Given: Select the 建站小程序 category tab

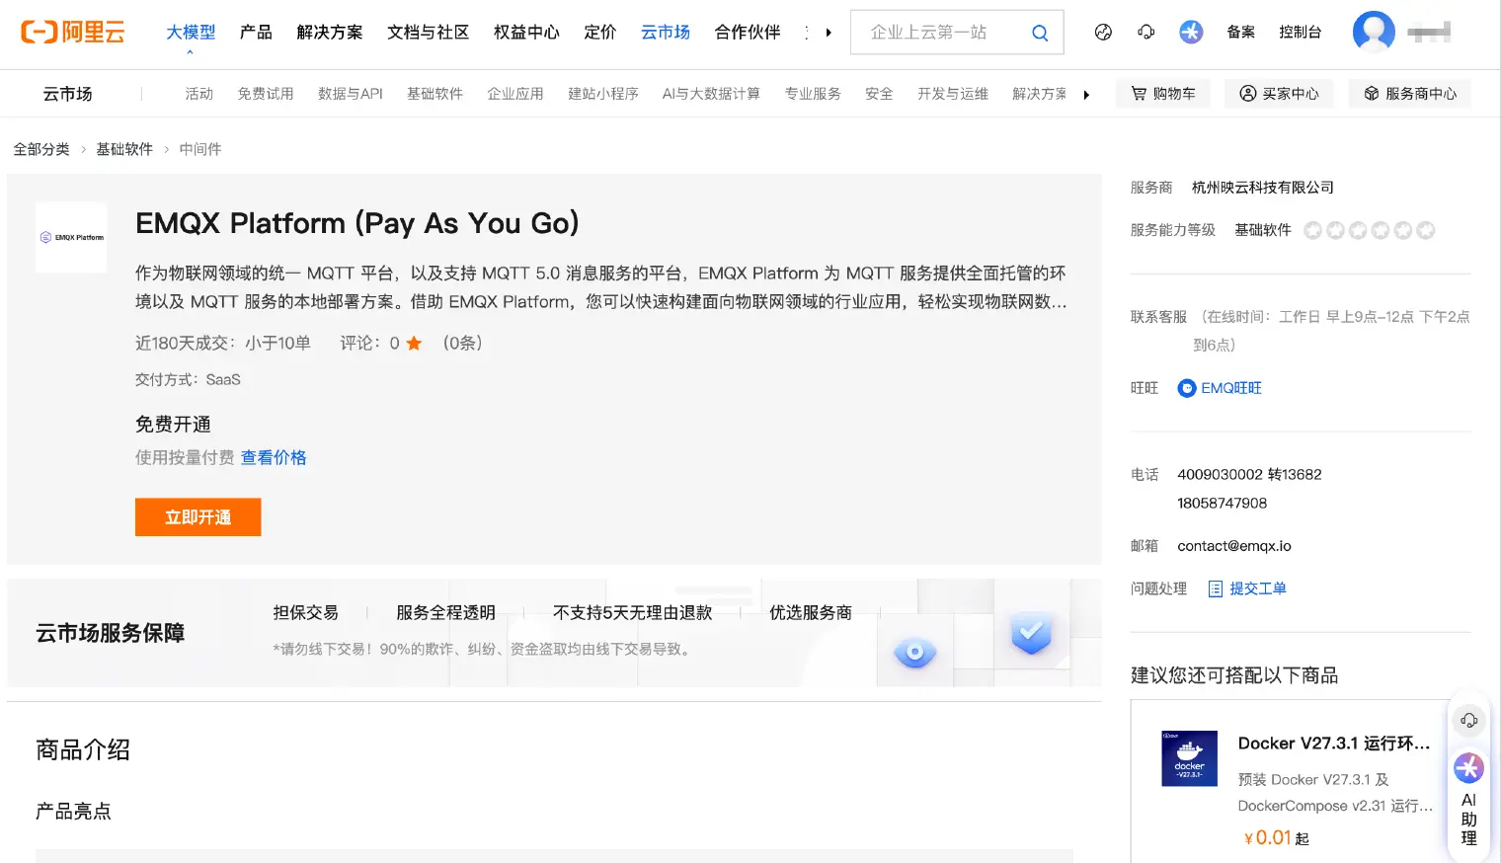Looking at the screenshot, I should 602,94.
